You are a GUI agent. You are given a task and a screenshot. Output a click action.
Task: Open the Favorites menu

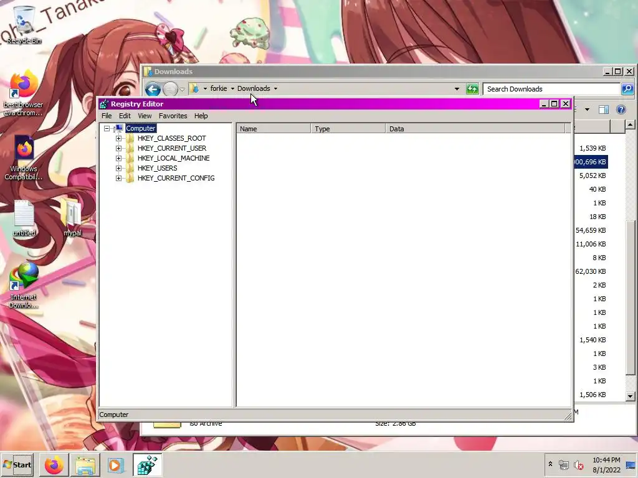pyautogui.click(x=173, y=116)
